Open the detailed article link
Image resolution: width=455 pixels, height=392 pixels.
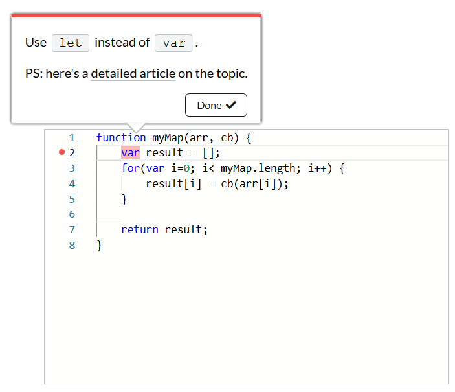click(133, 73)
